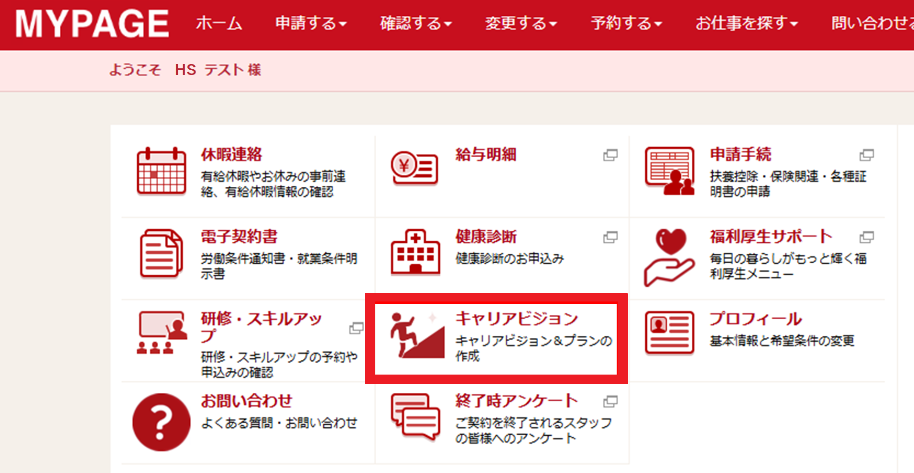Click the MYPAGE logo
This screenshot has height=473, width=914.
tap(92, 23)
